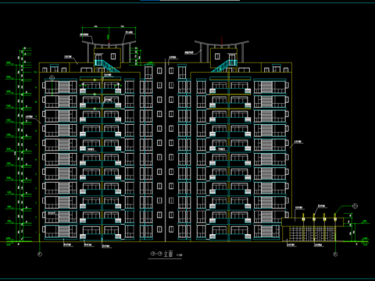The height and width of the screenshot is (281, 375).
Task: Select the ground-level elevation marker at far right
Action: 365,239
